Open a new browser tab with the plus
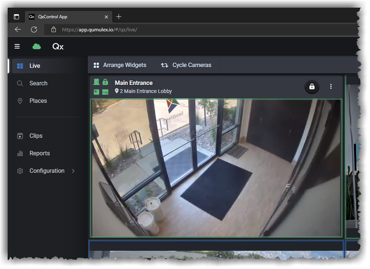The width and height of the screenshot is (370, 269). tap(119, 16)
